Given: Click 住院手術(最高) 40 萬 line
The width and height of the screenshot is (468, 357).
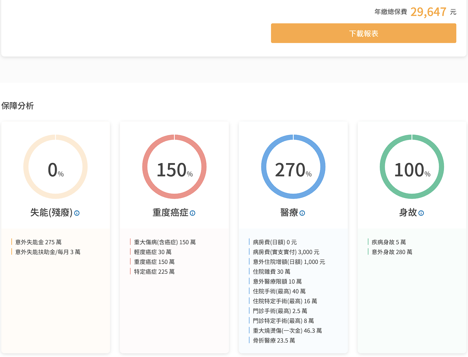Looking at the screenshot, I should (279, 291).
